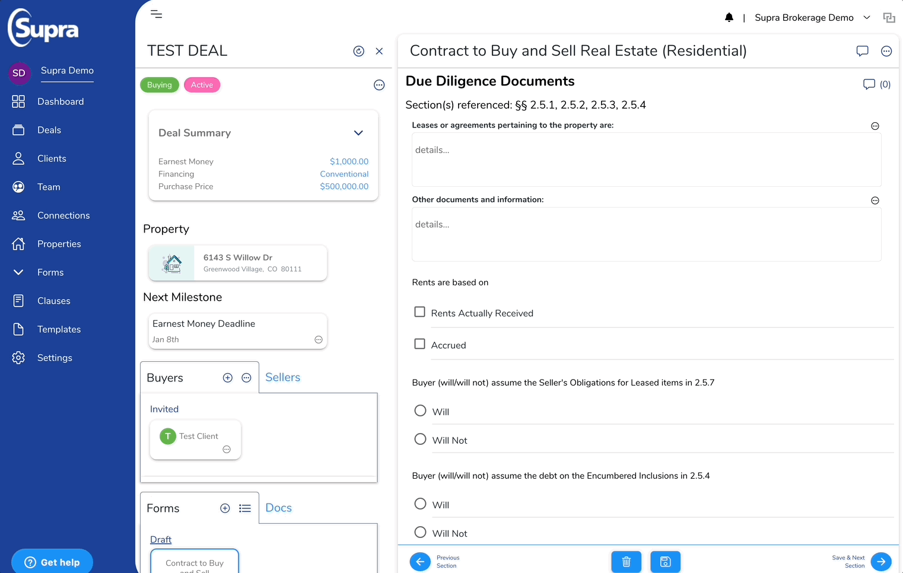Check Rents Actually Received
The width and height of the screenshot is (903, 573).
tap(420, 312)
